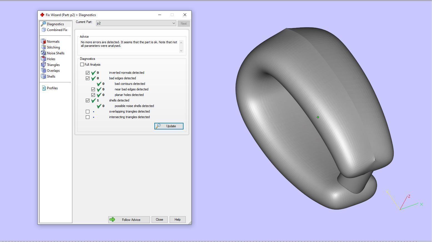Screen dimensions: 432x242
Task: Open the Combined Fix page
Action: click(57, 30)
